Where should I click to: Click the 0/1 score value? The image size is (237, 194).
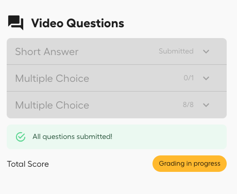(189, 78)
